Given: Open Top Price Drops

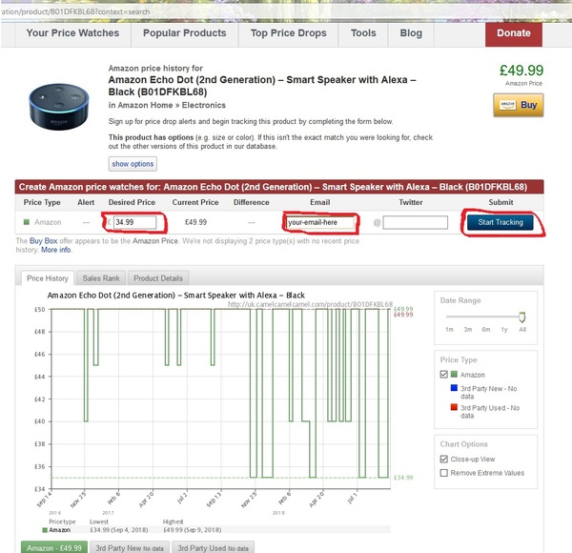Looking at the screenshot, I should click(x=288, y=33).
